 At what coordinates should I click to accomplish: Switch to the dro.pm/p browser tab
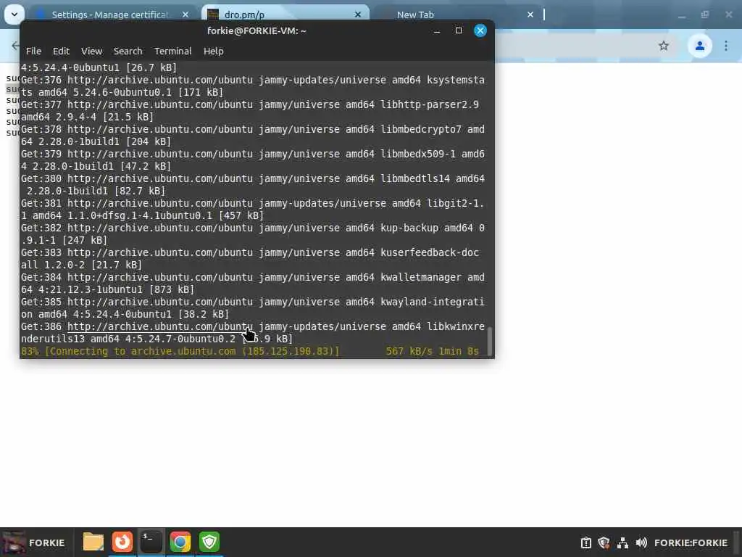pos(285,15)
